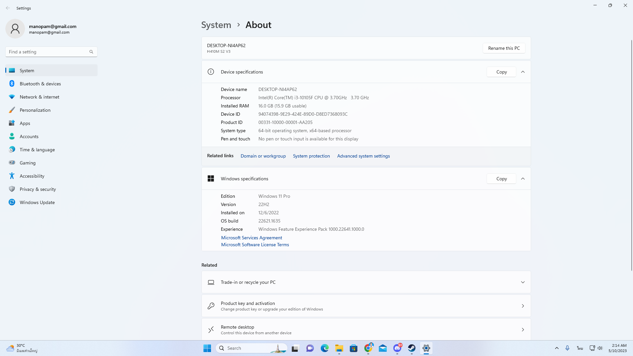Viewport: 633px width, 356px height.
Task: Open Discord from taskbar
Action: tap(397, 348)
